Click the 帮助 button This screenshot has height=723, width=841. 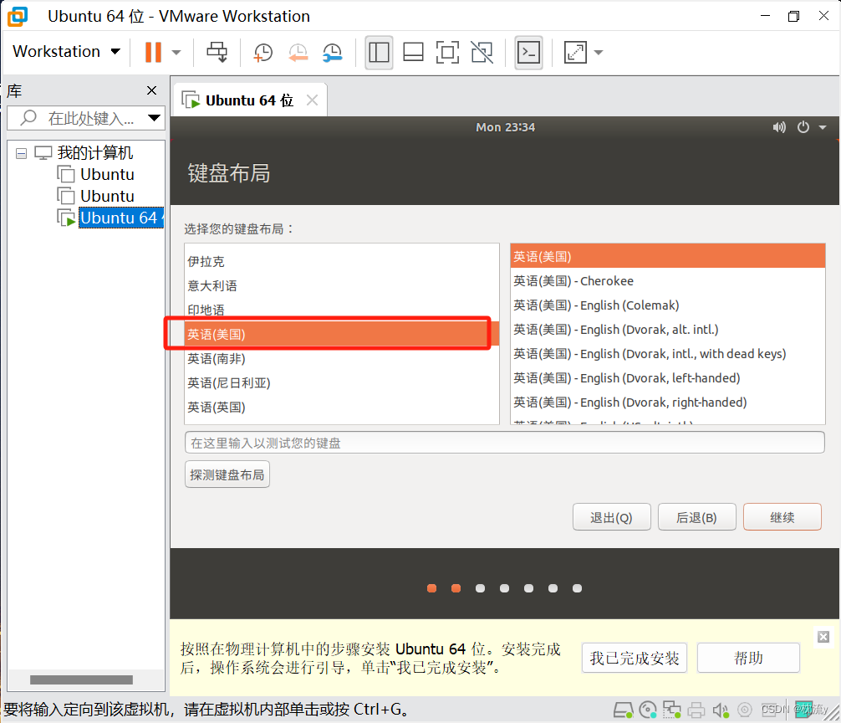click(748, 658)
